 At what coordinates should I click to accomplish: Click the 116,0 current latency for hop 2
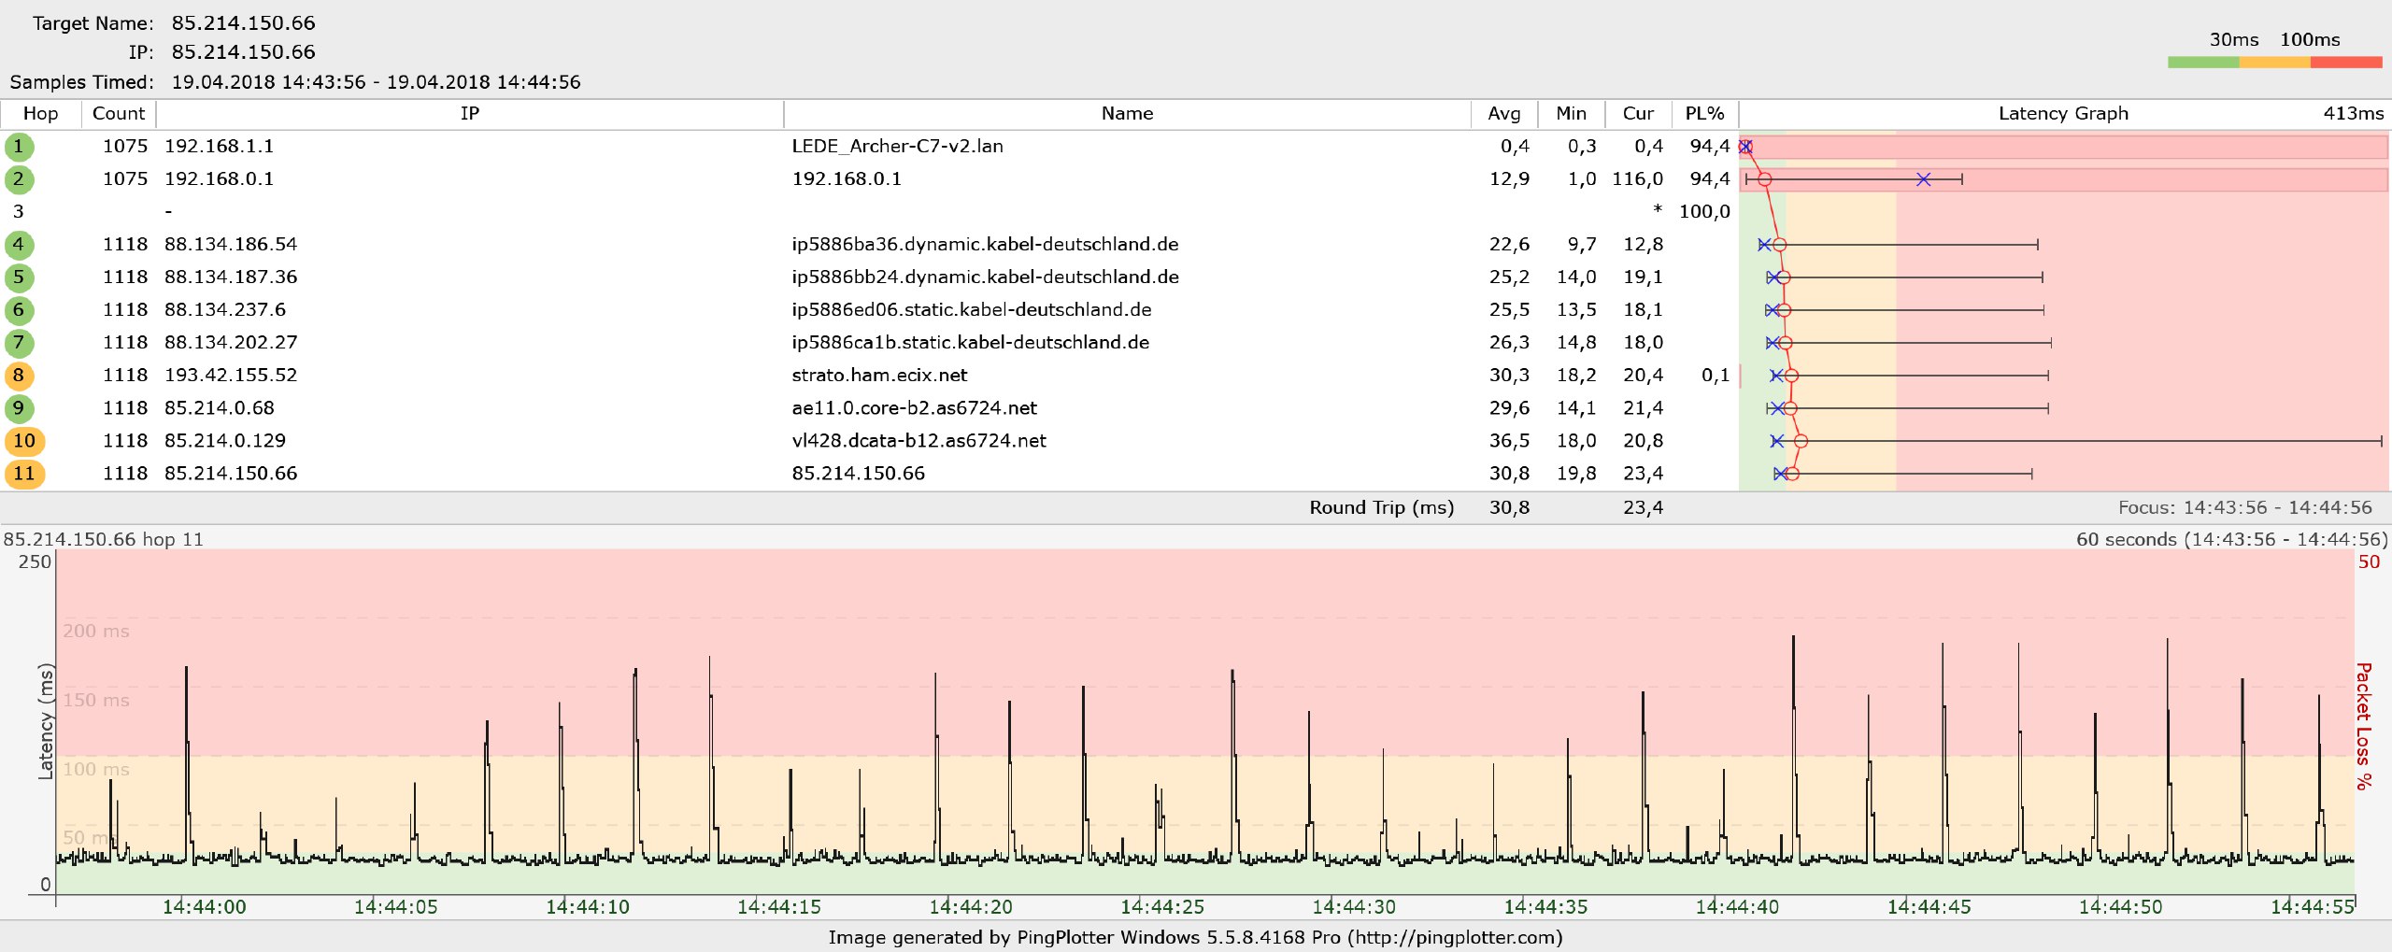tap(1637, 179)
